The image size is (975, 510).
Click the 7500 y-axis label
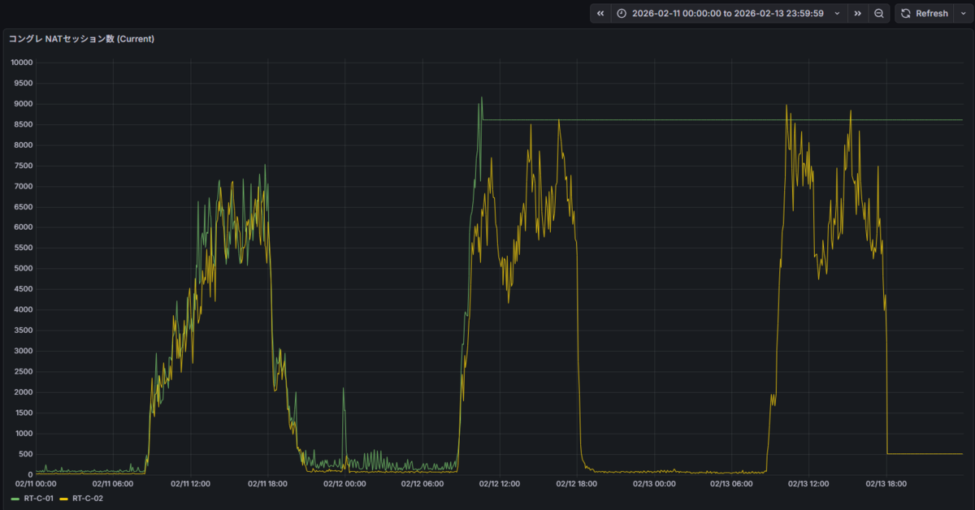(23, 166)
